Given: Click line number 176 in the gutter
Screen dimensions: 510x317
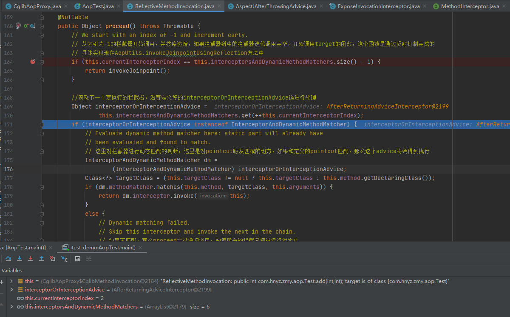Looking at the screenshot, I should pyautogui.click(x=8, y=169).
